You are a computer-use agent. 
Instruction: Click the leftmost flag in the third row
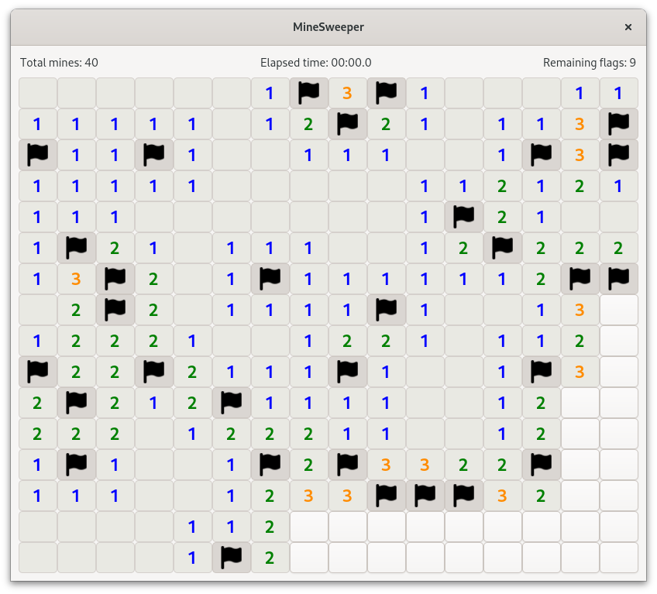click(37, 155)
